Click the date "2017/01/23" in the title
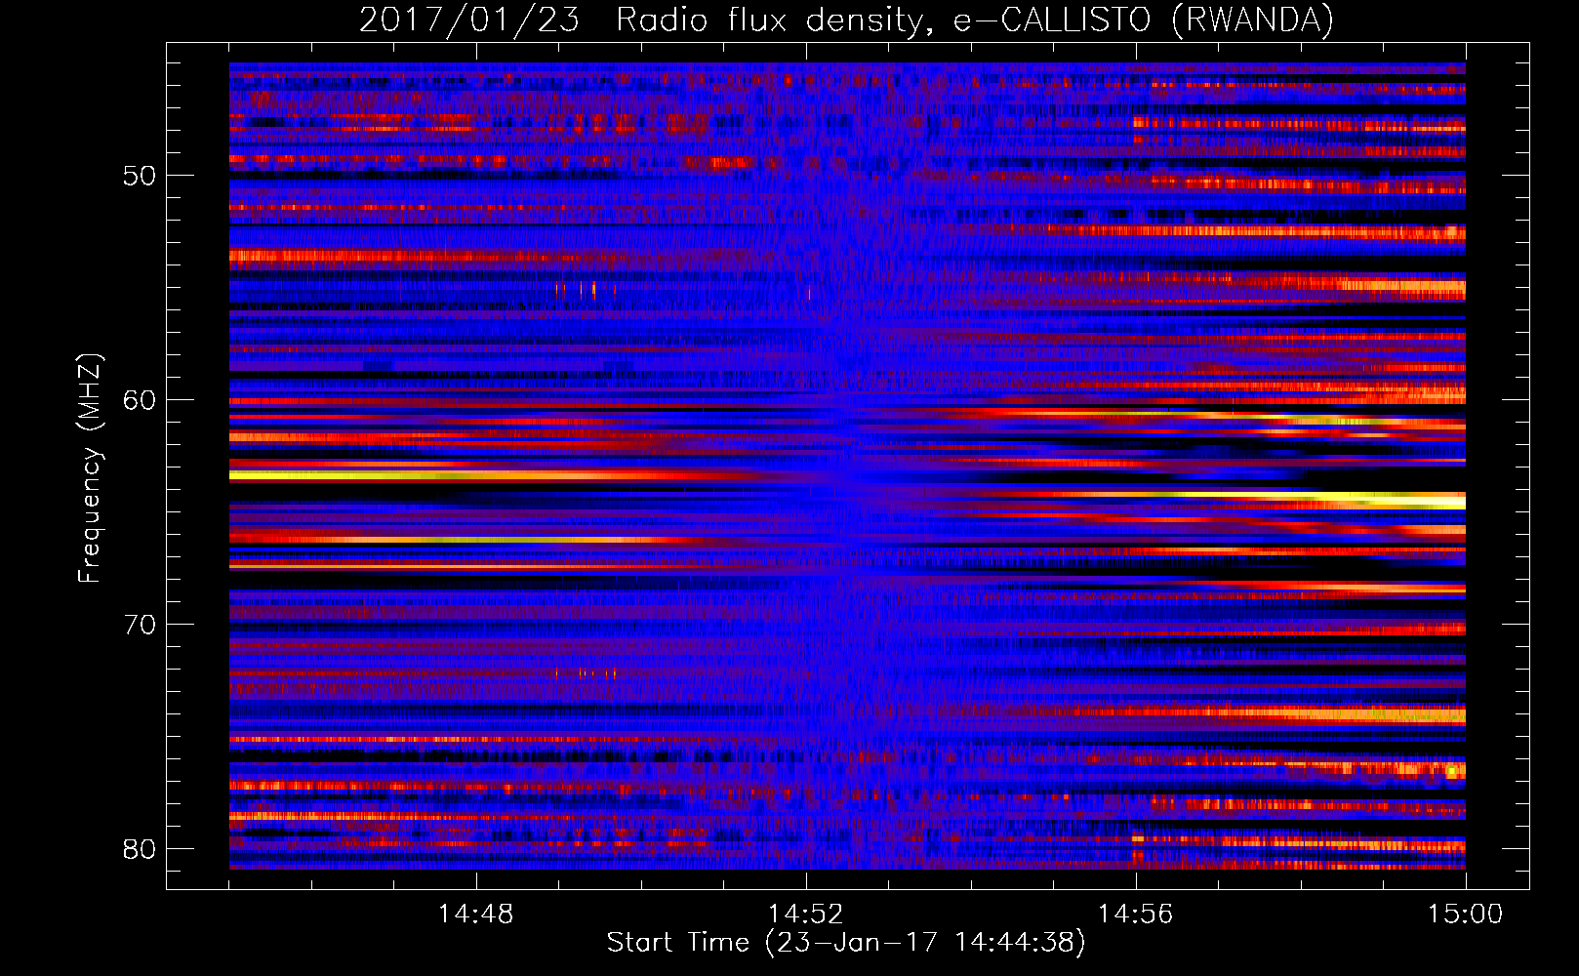 [x=469, y=20]
